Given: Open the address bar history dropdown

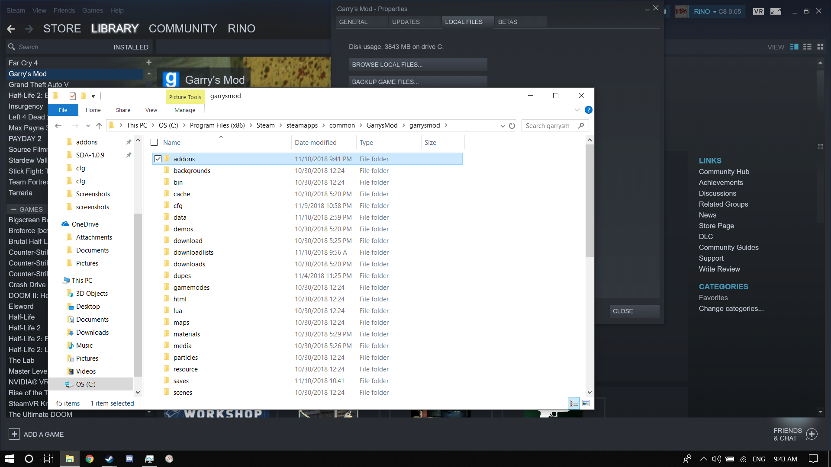Looking at the screenshot, I should point(502,126).
